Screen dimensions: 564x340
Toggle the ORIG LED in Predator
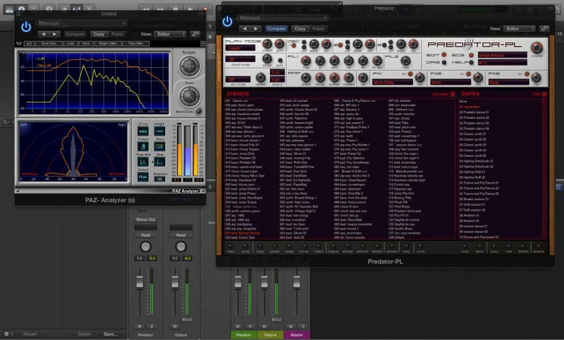444,62
